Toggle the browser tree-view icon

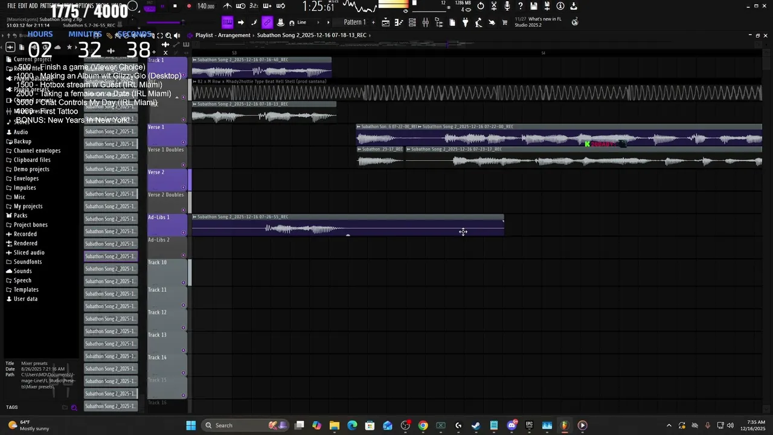[439, 22]
